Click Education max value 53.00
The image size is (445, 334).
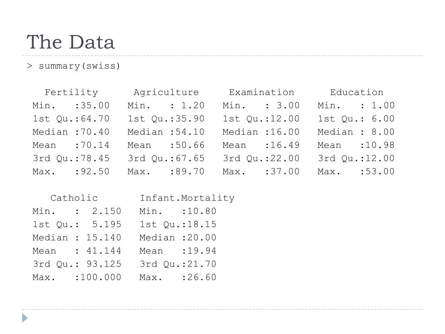point(380,171)
